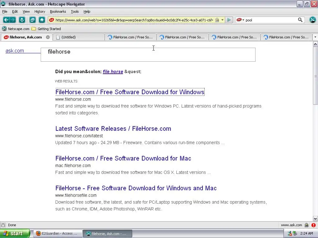Open the Help menu
Viewport: 318px width, 238px height.
(x=87, y=11)
